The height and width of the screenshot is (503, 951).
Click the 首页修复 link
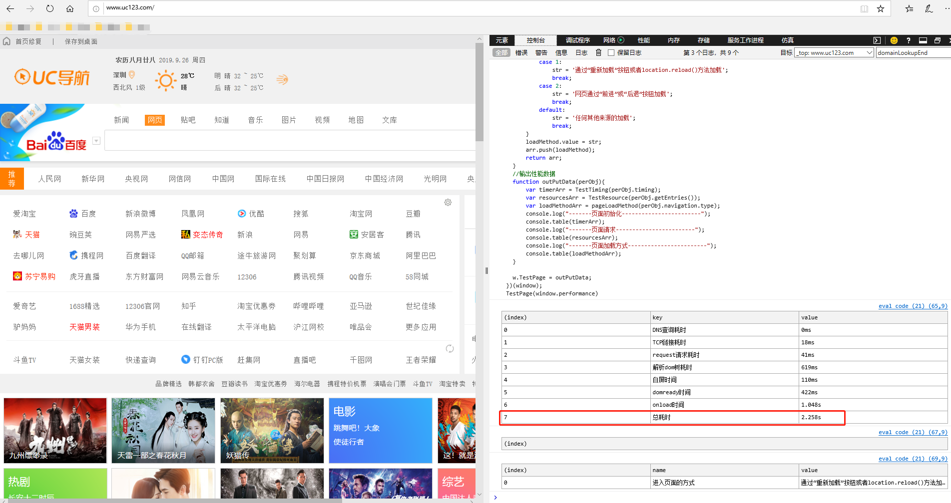coord(28,41)
